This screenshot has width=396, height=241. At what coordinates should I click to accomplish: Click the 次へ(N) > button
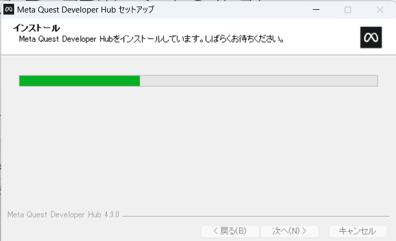point(290,231)
